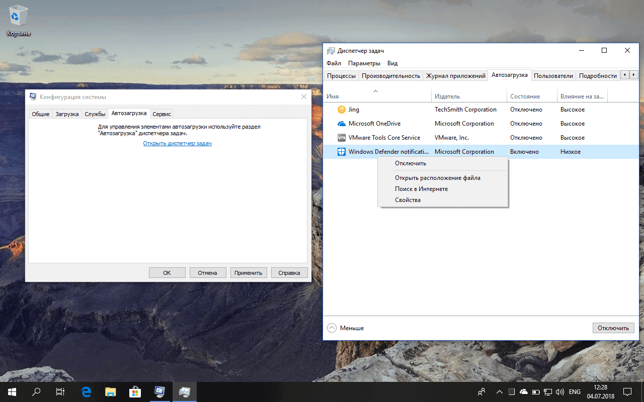Click the Включено status cell
Image resolution: width=644 pixels, height=402 pixels.
click(x=524, y=152)
